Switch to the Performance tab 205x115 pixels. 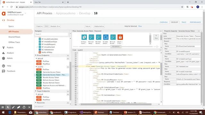(195, 22)
